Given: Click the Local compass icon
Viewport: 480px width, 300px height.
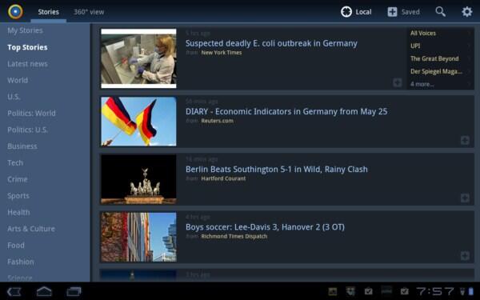Looking at the screenshot, I should click(x=346, y=12).
